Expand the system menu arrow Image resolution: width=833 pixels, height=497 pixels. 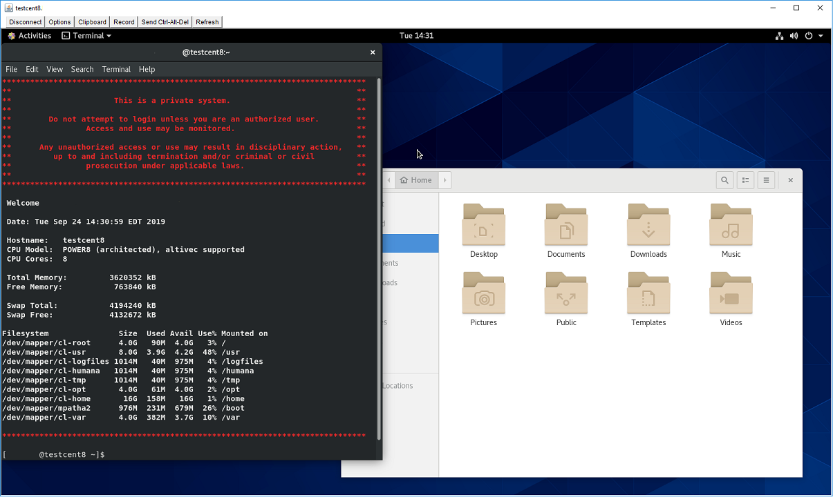tap(821, 36)
